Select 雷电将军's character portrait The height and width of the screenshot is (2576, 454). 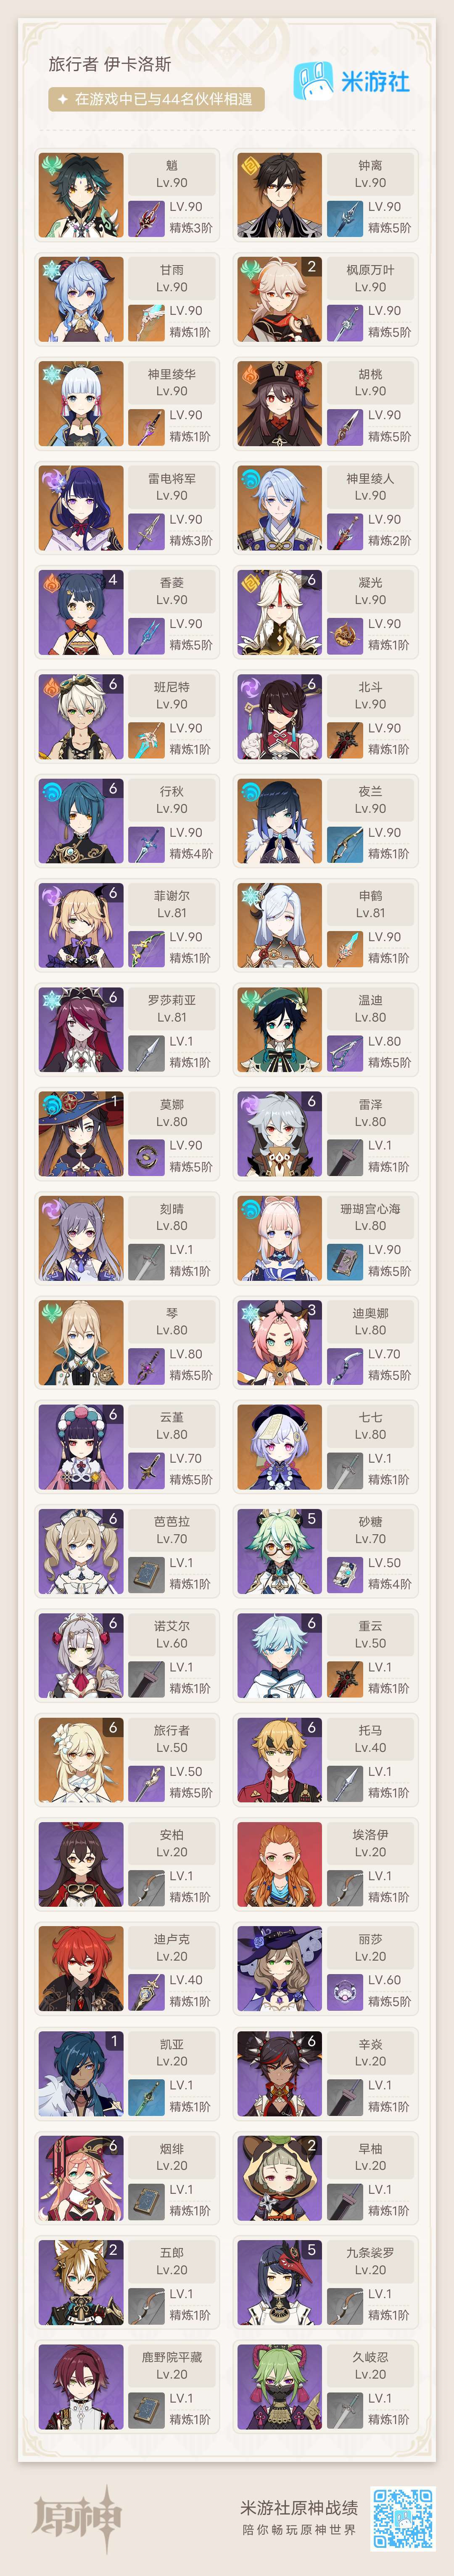click(x=81, y=508)
